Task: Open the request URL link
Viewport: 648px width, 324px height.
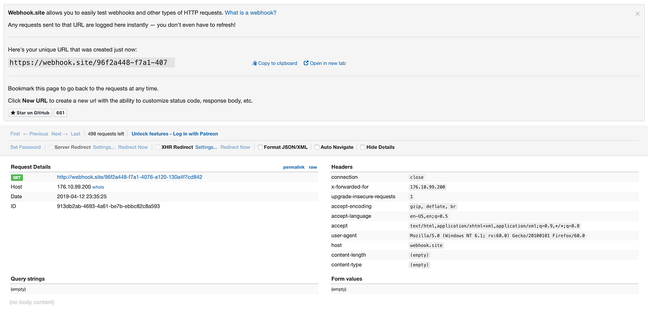Action: (130, 177)
